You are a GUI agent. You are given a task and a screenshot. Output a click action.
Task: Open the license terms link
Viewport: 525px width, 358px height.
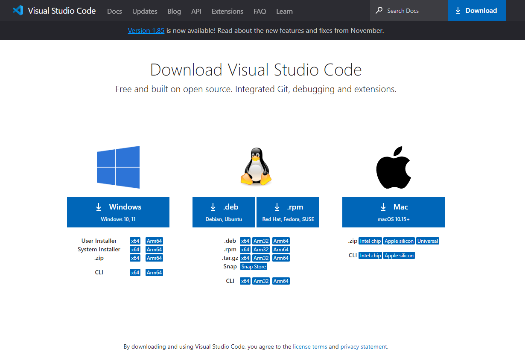(310, 347)
